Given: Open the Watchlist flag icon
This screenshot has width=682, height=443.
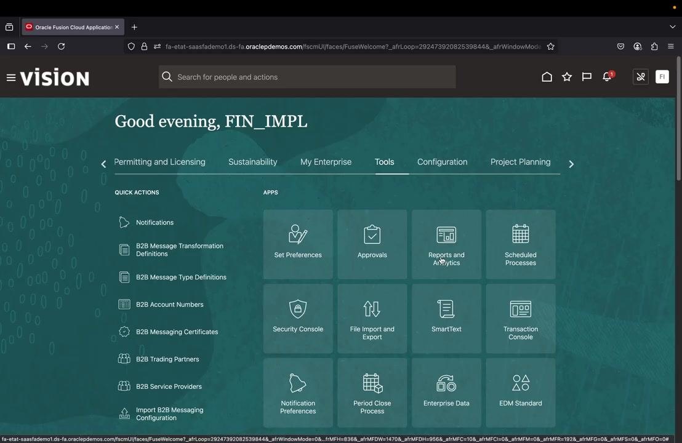Looking at the screenshot, I should 587,77.
